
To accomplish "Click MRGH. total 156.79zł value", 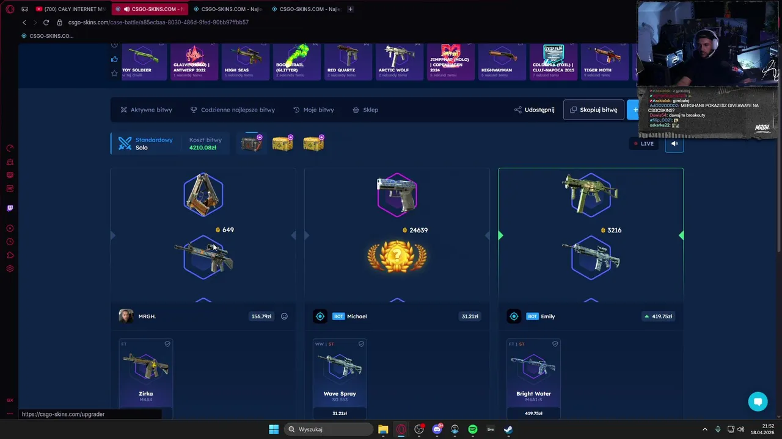I will [261, 316].
